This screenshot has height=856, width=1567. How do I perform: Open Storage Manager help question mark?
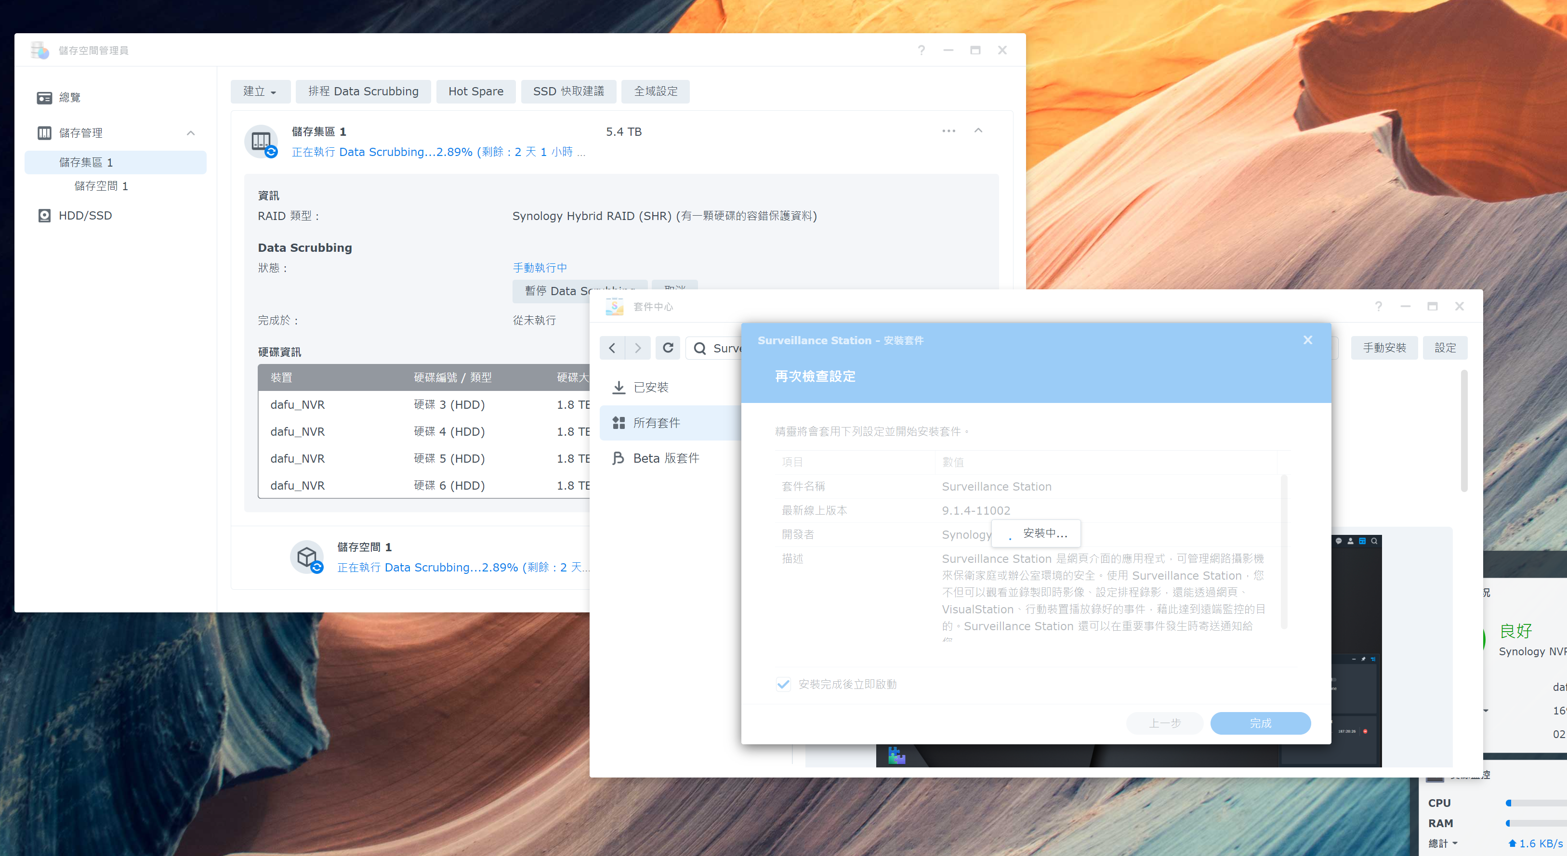[921, 51]
